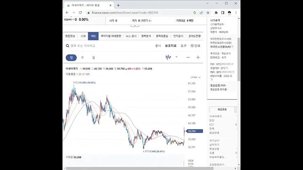
Task: Open the 동일업종 등락률 link
Action: coord(219,90)
